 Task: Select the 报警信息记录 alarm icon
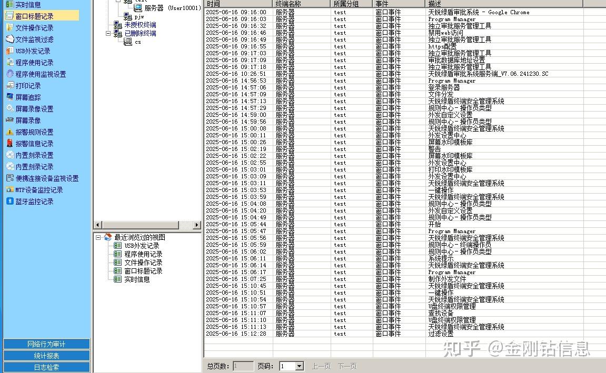click(9, 144)
